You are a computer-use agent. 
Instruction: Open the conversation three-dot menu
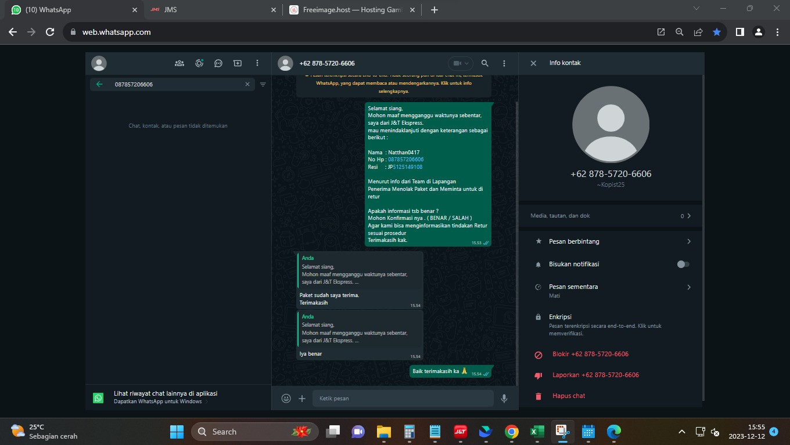click(504, 63)
